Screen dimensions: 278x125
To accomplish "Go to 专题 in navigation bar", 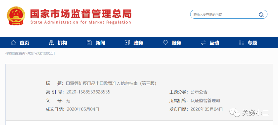I will [x=252, y=43].
